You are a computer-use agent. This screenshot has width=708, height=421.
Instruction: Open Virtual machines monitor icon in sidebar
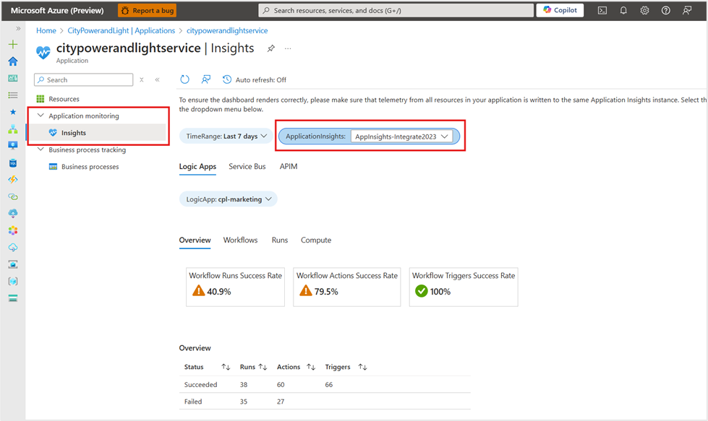(13, 146)
